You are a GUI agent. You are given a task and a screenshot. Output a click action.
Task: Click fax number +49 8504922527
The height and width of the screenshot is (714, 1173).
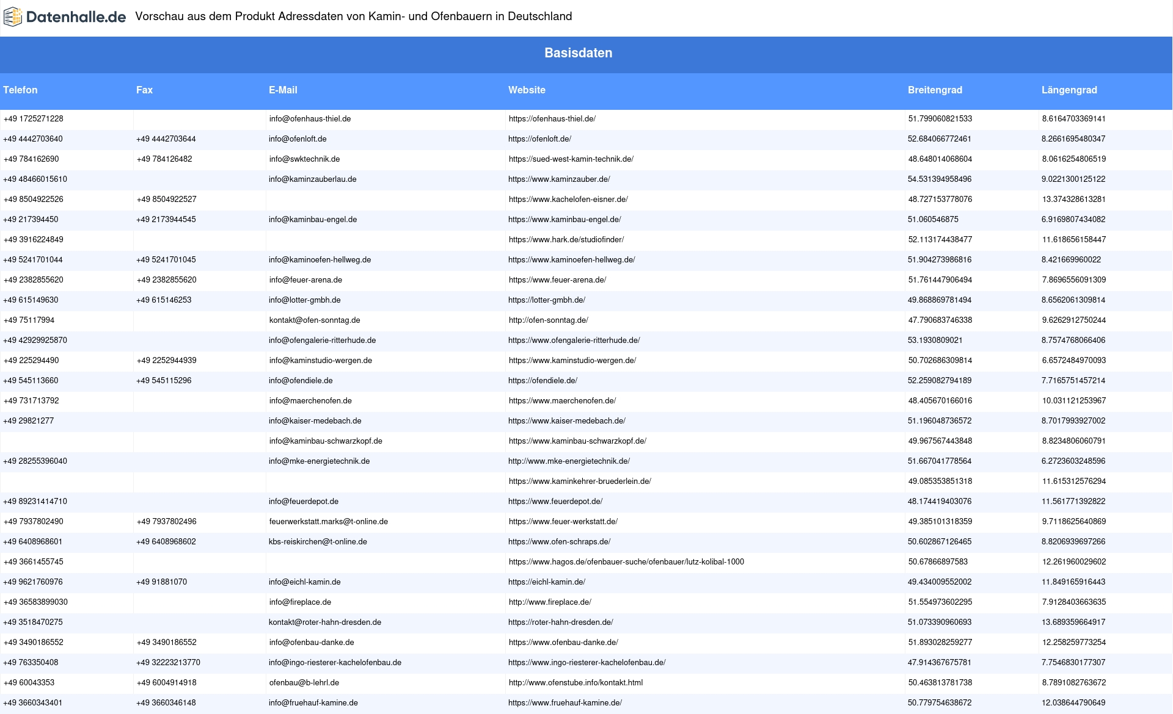pyautogui.click(x=167, y=200)
